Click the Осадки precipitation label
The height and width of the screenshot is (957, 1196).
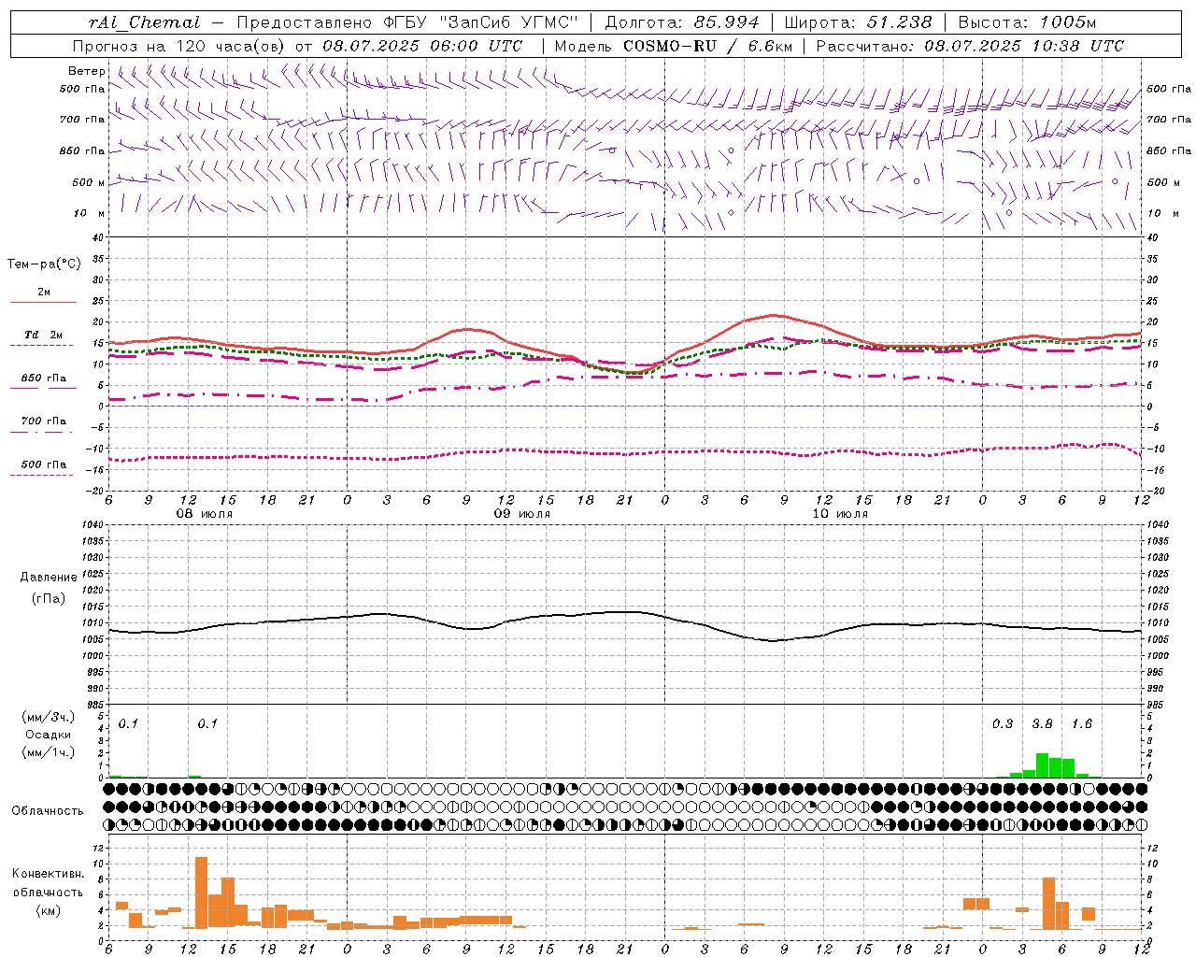(x=48, y=735)
